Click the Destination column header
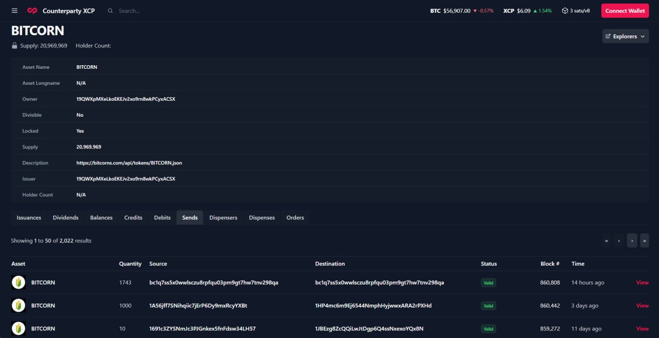This screenshot has width=659, height=338. 330,264
